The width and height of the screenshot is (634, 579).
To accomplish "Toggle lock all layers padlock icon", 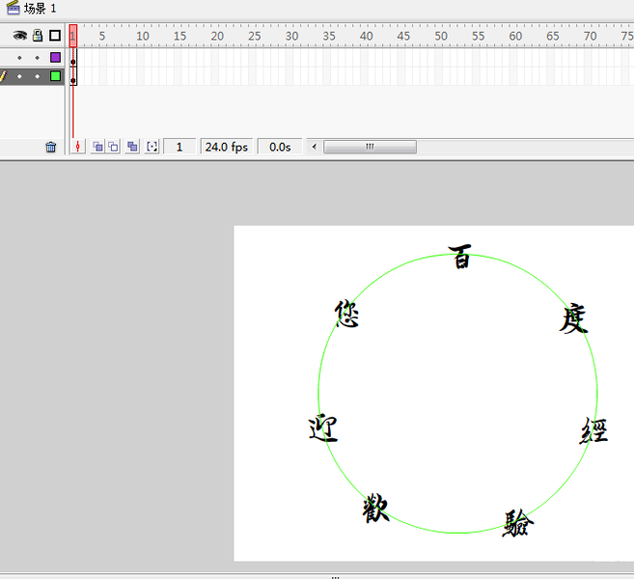I will 38,36.
